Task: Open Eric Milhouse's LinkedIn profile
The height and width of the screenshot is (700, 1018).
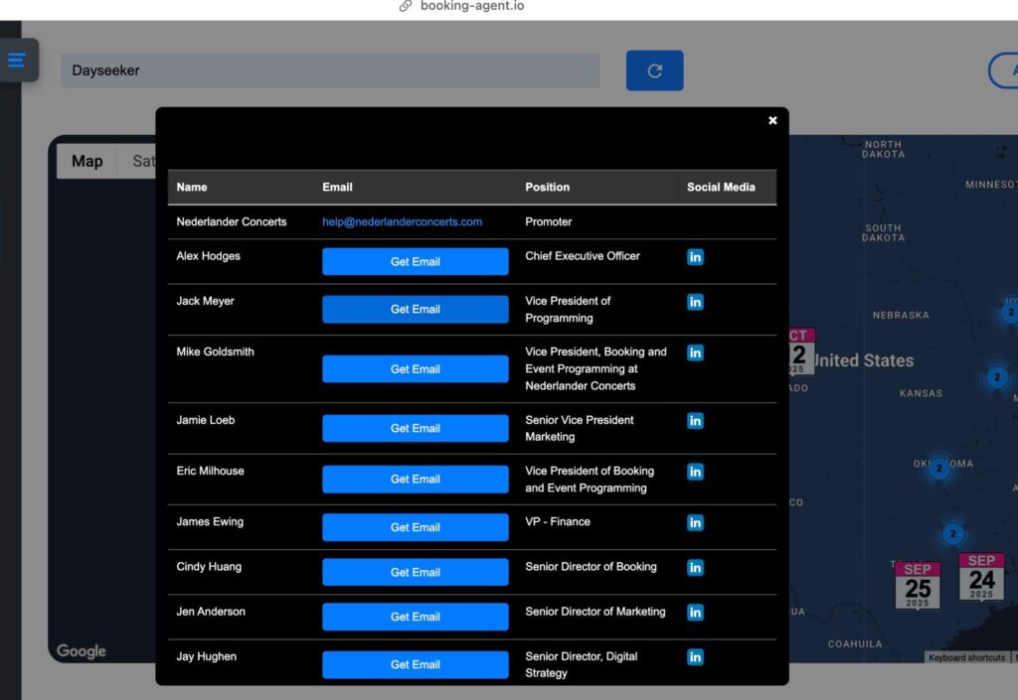Action: tap(695, 472)
